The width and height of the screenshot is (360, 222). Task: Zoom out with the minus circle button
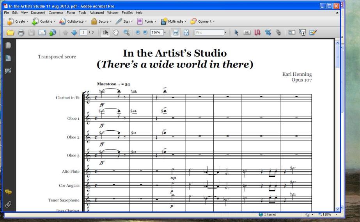click(138, 32)
